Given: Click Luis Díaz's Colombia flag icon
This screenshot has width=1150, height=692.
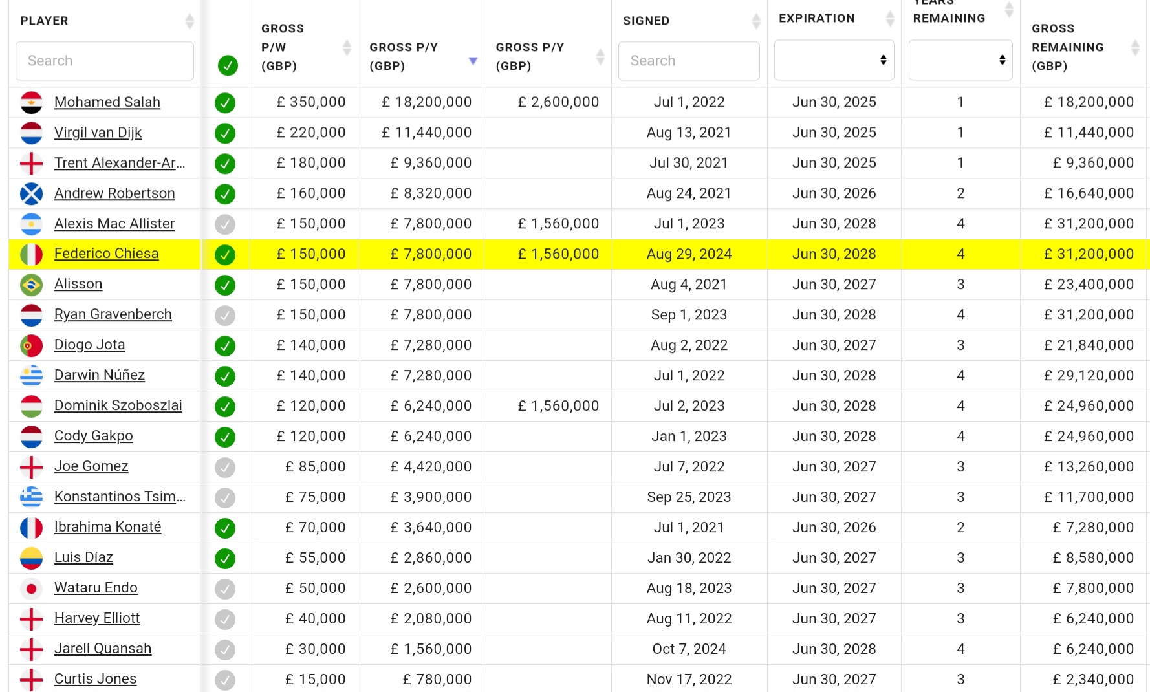Looking at the screenshot, I should click(x=31, y=558).
